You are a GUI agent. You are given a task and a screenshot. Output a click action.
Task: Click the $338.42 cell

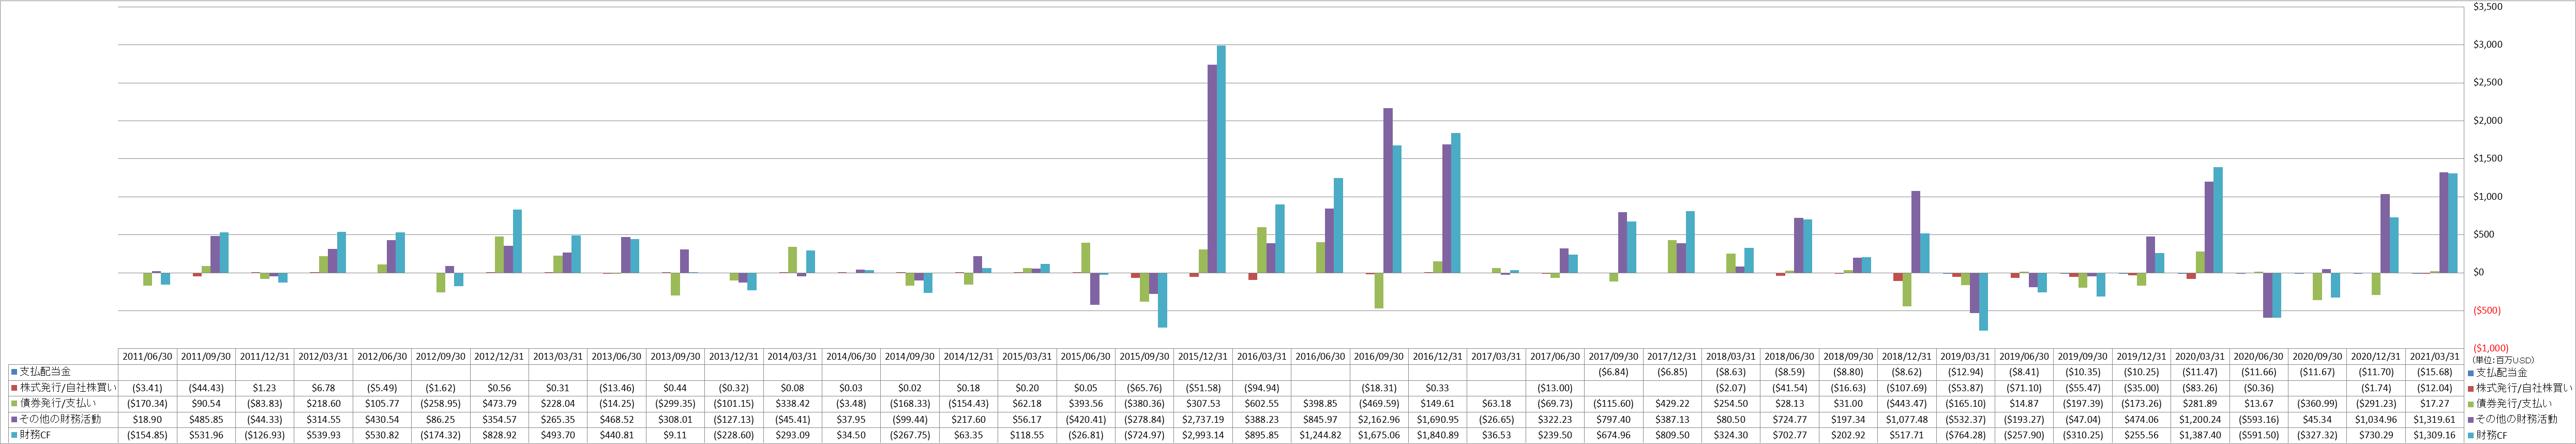792,404
